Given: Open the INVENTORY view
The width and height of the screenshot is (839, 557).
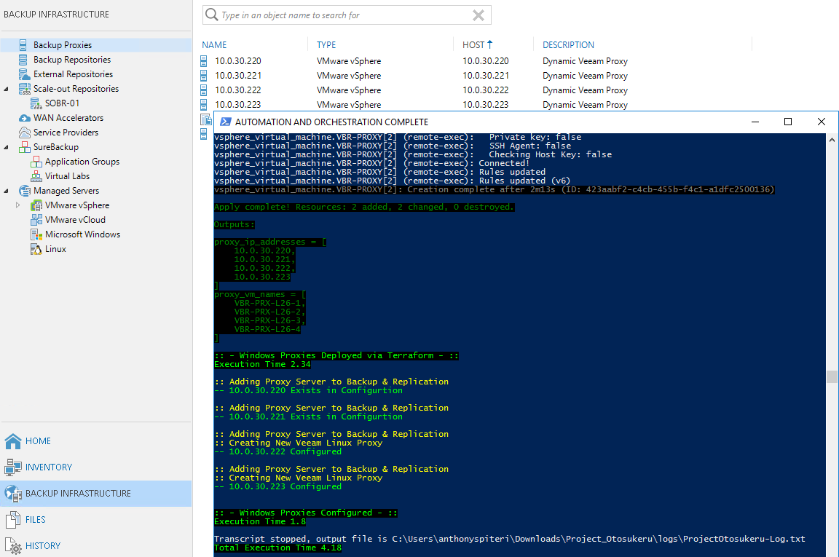Looking at the screenshot, I should click(49, 467).
